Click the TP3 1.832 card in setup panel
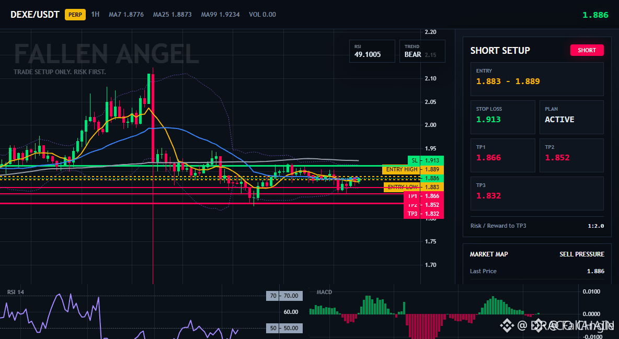Screen dimensions: 619x339 (x=537, y=193)
